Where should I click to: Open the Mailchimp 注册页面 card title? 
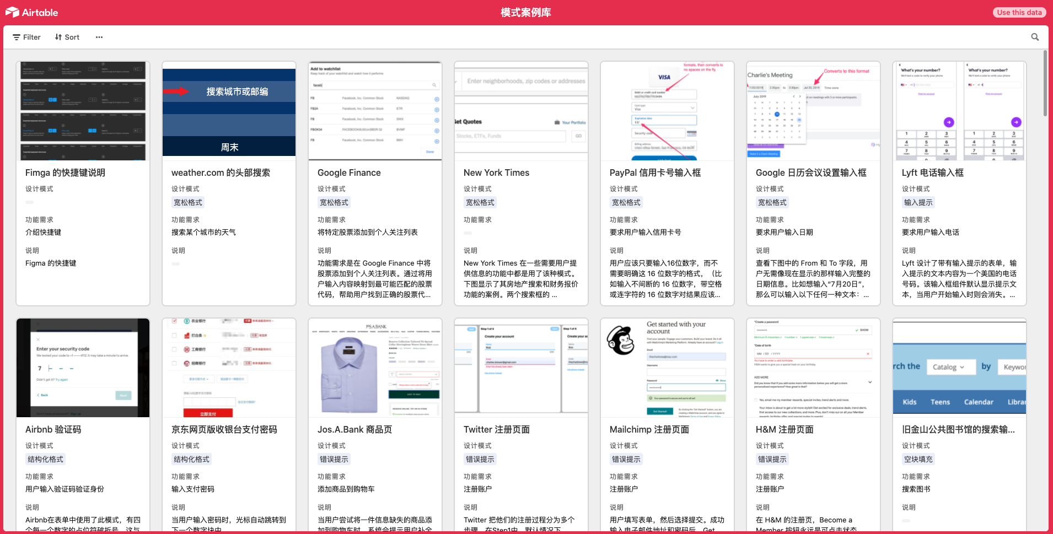click(x=649, y=429)
